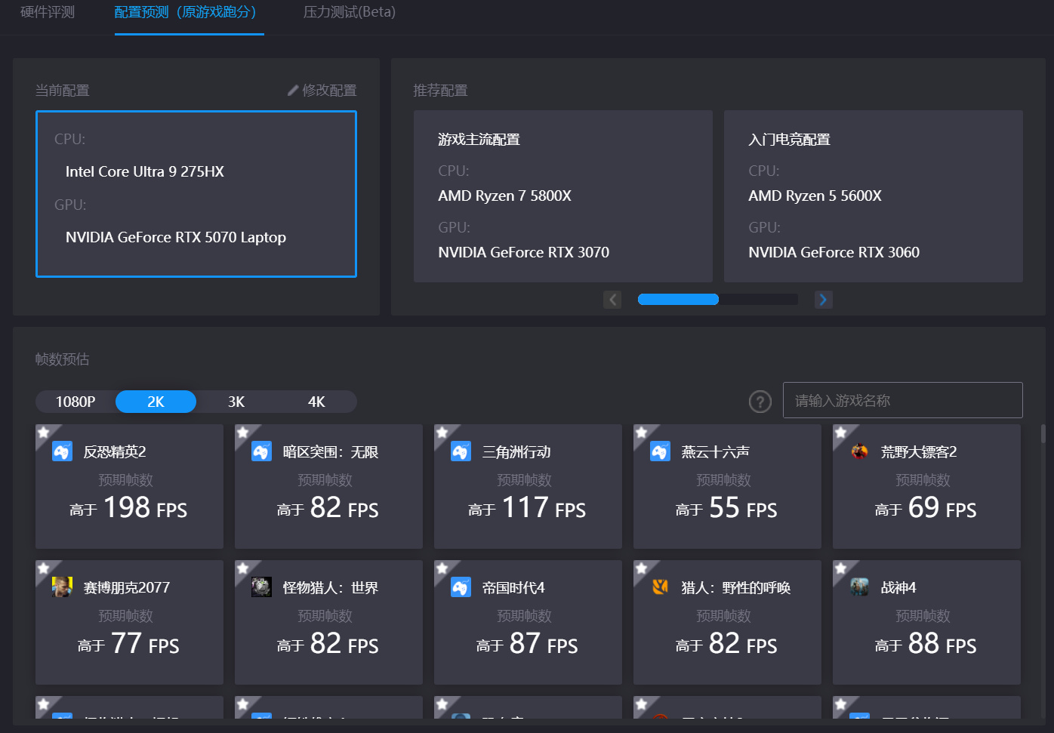1054x733 pixels.
Task: Click the 'AMD Ryzen 5 5600X' text
Action: [815, 196]
